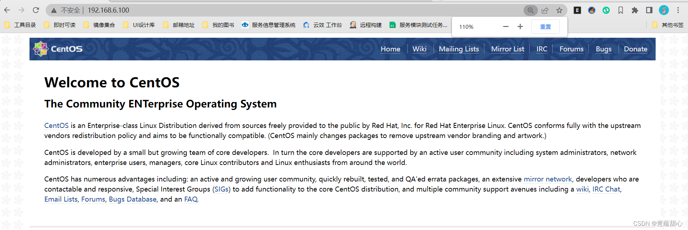688x230 pixels.
Task: Follow the mirror network link
Action: pos(548,179)
